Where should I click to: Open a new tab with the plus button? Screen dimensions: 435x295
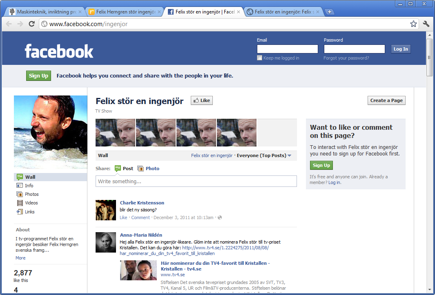click(329, 12)
